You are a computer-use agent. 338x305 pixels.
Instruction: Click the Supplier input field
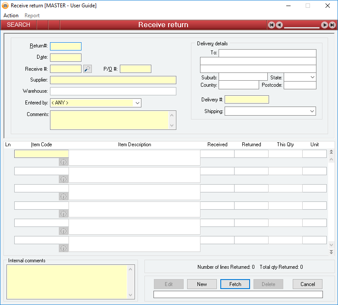coord(113,80)
